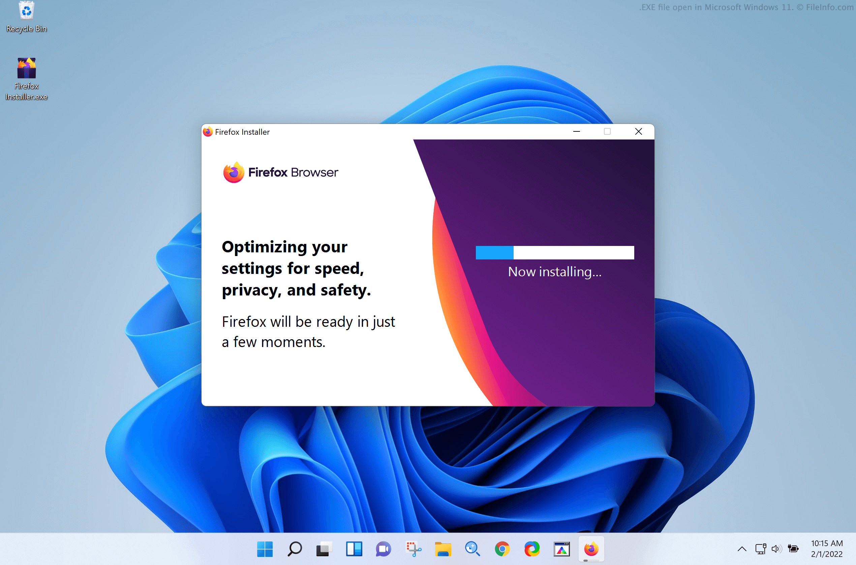Viewport: 856px width, 565px height.
Task: Launch Microsoft Edge from the taskbar
Action: (532, 549)
